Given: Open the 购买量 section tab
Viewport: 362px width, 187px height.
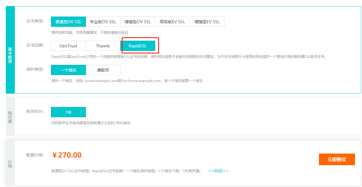Looking at the screenshot, I should (x=10, y=116).
